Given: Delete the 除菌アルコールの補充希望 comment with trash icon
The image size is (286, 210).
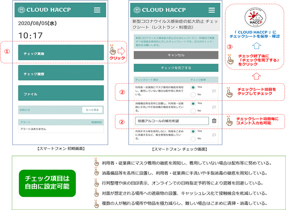Looking at the screenshot, I should pos(214,121).
